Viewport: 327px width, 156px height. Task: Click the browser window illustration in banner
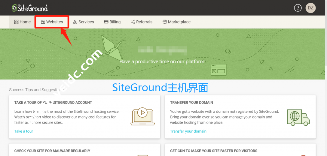(219, 70)
